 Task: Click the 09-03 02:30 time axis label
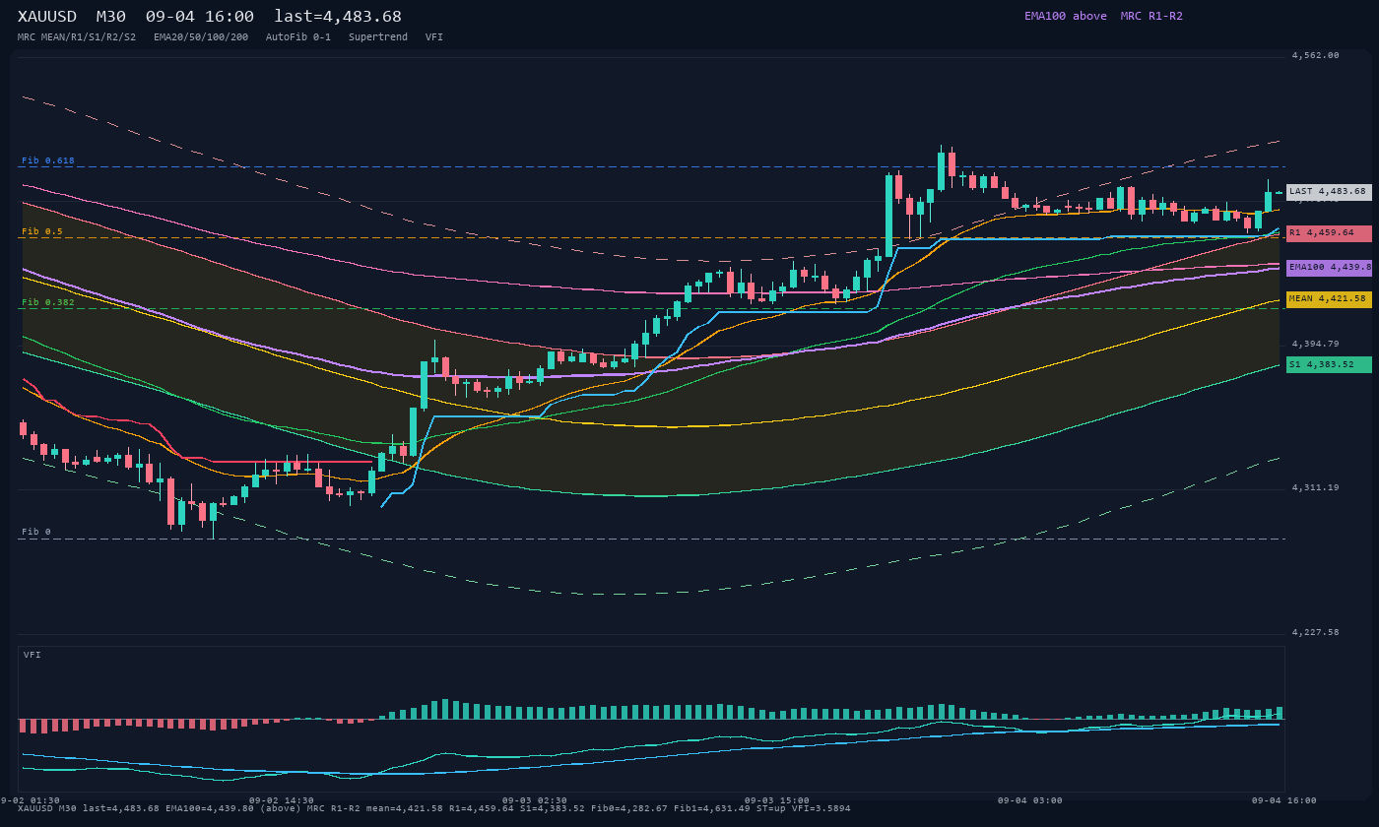pos(535,800)
